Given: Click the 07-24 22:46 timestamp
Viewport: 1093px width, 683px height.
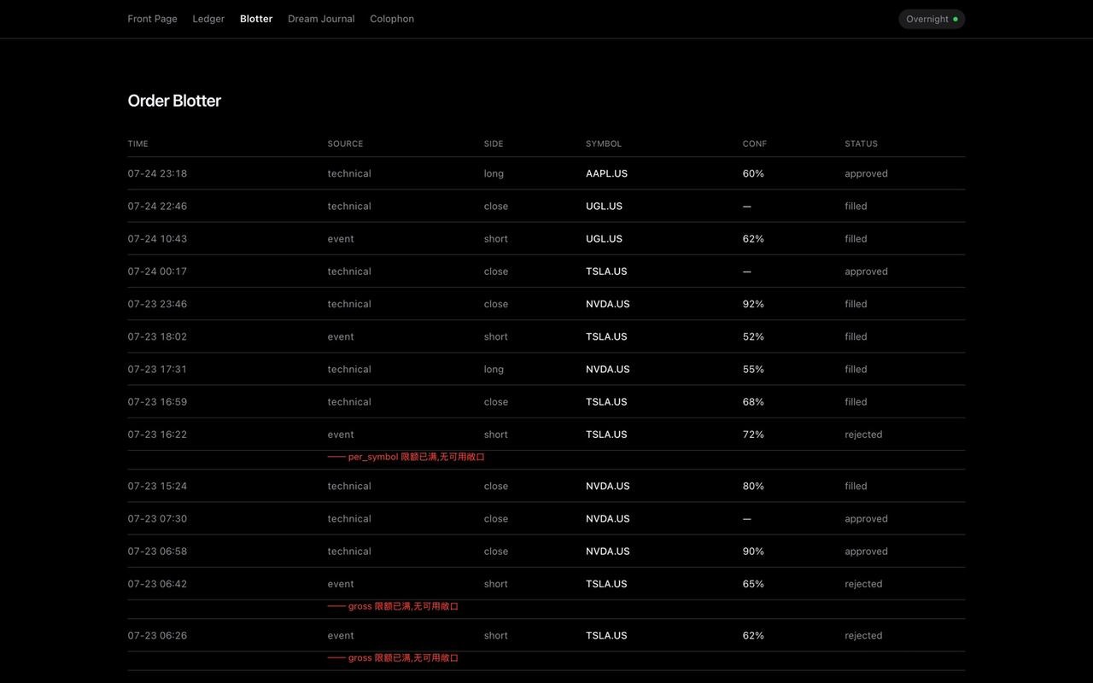Looking at the screenshot, I should click(157, 206).
